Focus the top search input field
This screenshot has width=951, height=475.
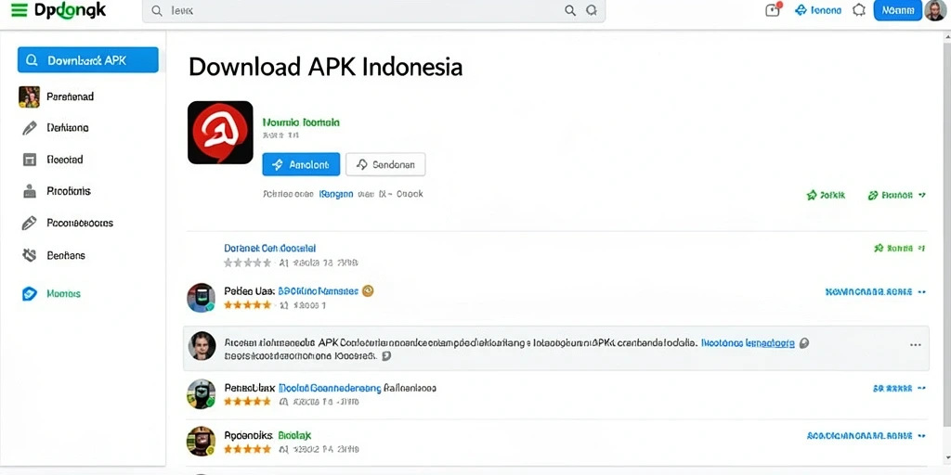click(x=373, y=11)
